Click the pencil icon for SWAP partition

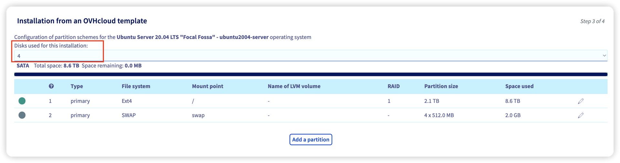coord(581,115)
